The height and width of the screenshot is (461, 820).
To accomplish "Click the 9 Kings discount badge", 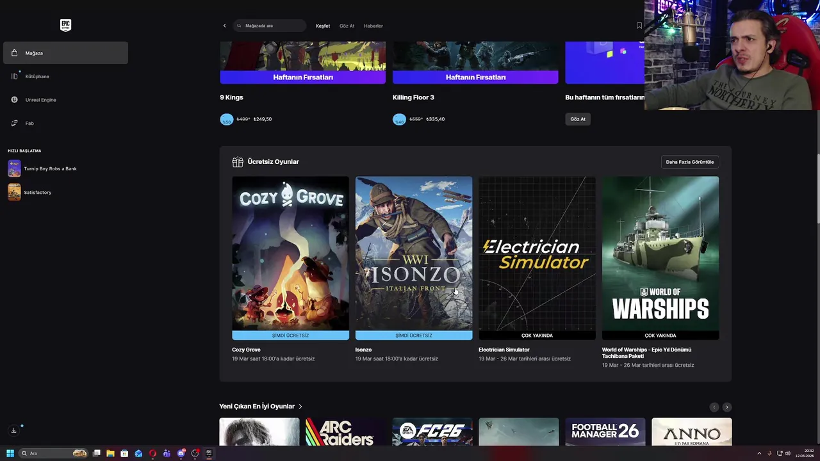I will 227,119.
